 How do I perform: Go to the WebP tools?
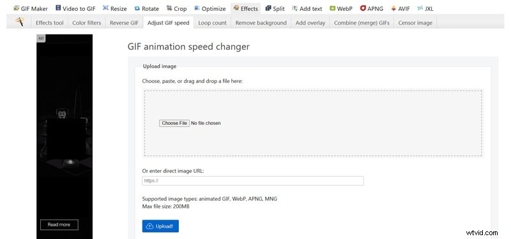click(341, 8)
